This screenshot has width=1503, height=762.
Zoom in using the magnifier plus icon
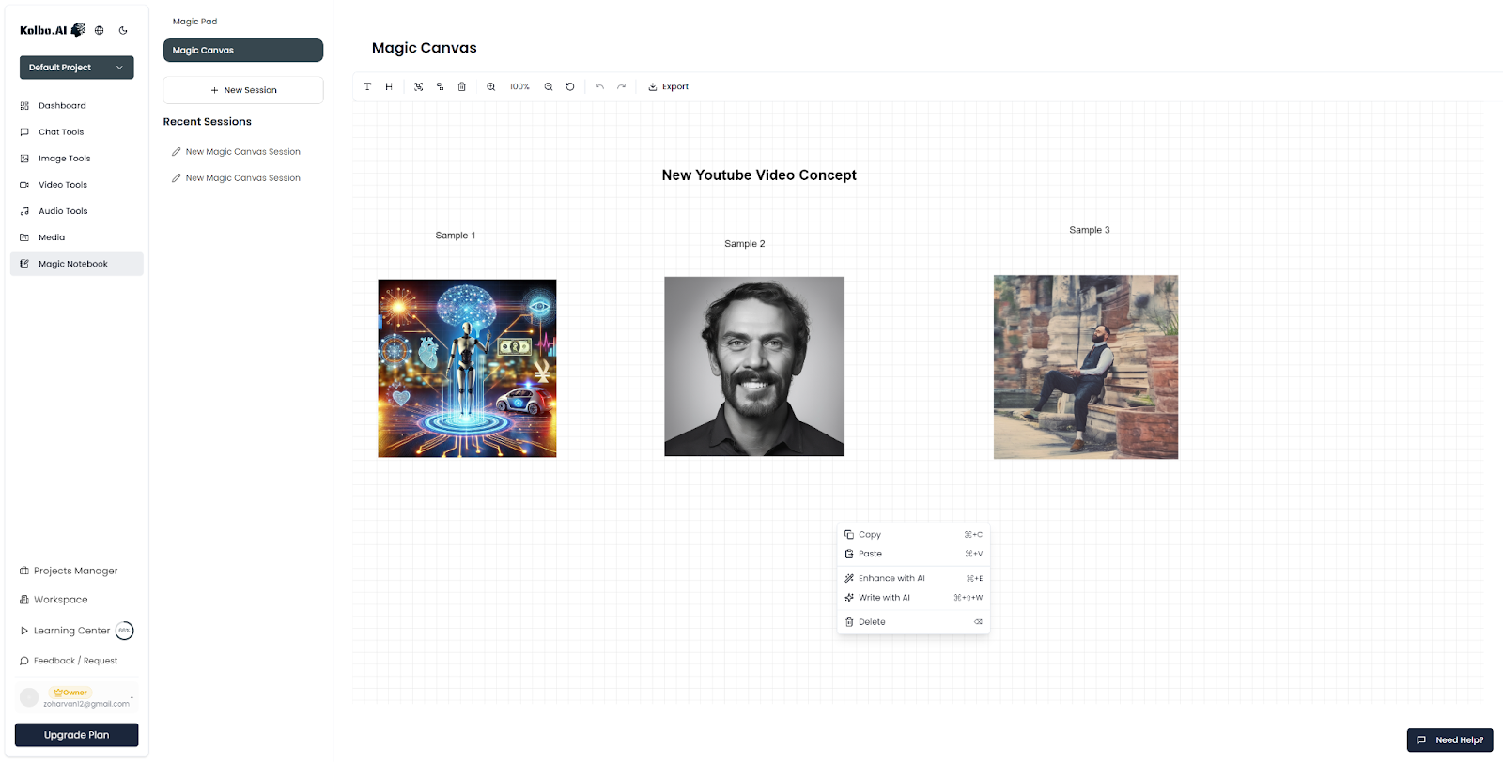490,86
